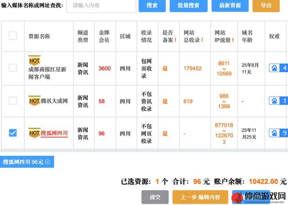Click the domain age 25年8月11天
Screen dimensions: 288x205
point(250,68)
